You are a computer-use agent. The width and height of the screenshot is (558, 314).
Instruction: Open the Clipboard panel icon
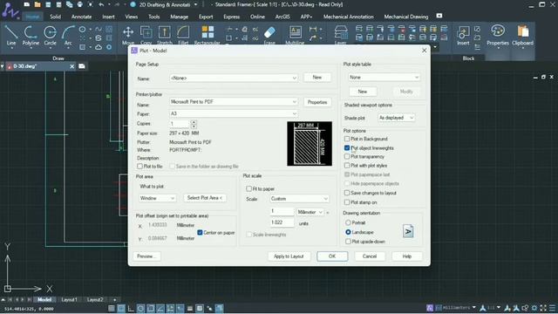[522, 35]
